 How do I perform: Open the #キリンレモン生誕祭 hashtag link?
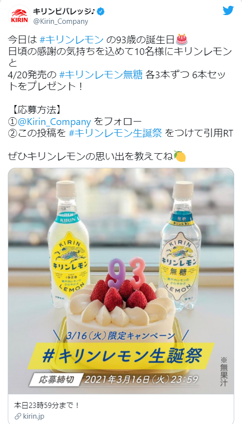(116, 133)
